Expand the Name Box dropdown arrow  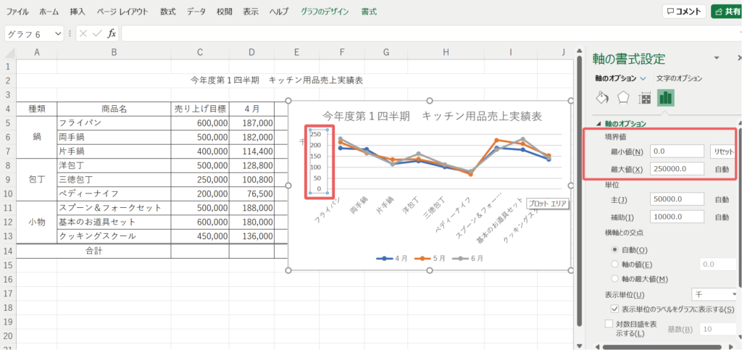59,34
